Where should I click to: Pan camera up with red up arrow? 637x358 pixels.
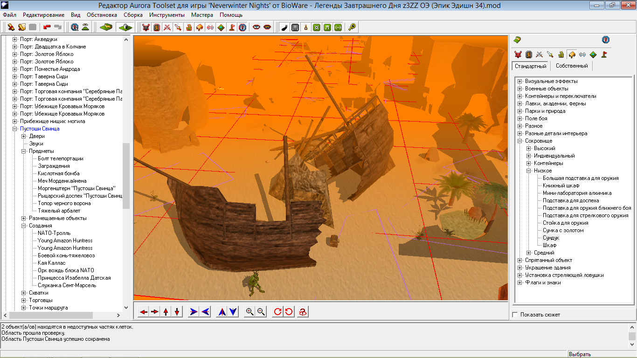(166, 312)
